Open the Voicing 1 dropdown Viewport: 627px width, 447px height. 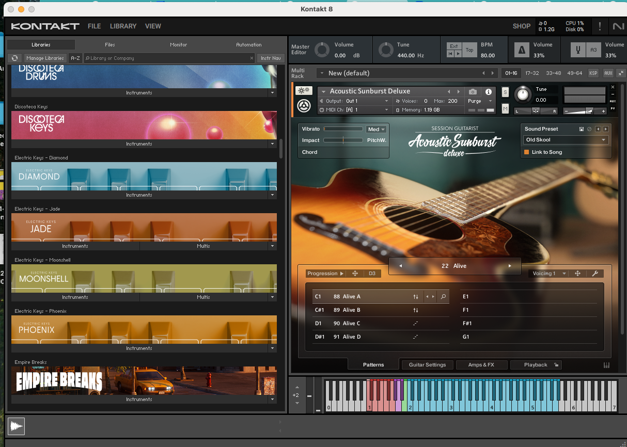(x=548, y=274)
